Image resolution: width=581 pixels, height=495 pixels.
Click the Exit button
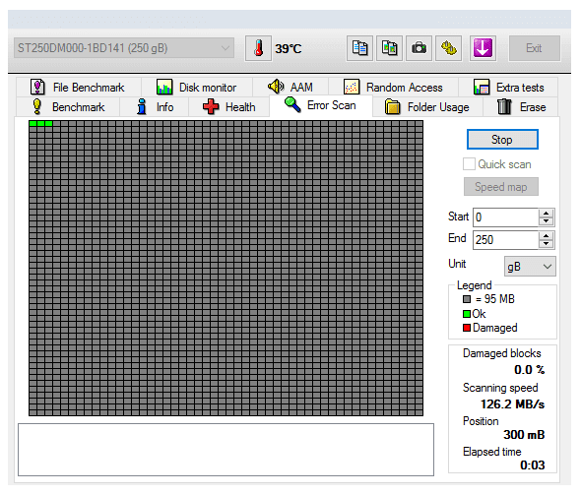pos(534,48)
